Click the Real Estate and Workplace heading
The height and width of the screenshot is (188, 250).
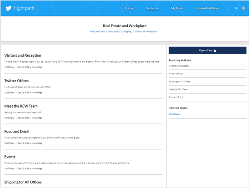pos(125,26)
